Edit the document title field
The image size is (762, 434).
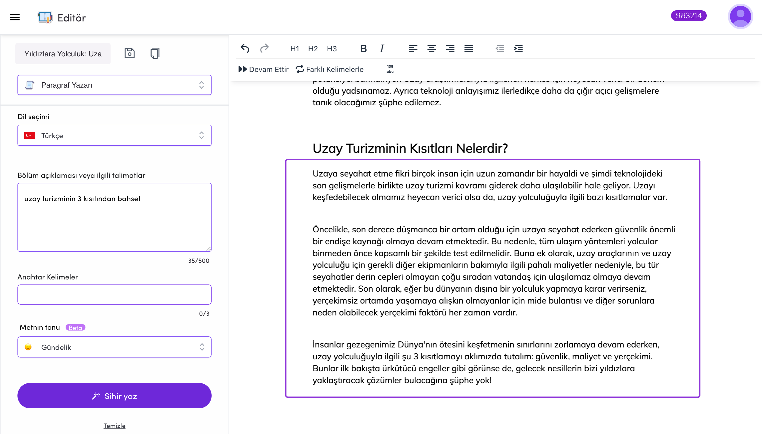pos(63,54)
